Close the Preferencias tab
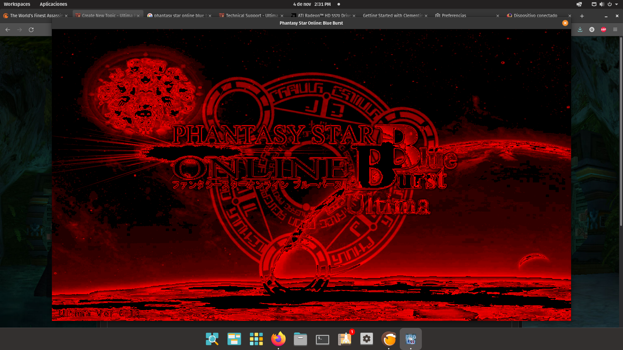 pyautogui.click(x=498, y=16)
